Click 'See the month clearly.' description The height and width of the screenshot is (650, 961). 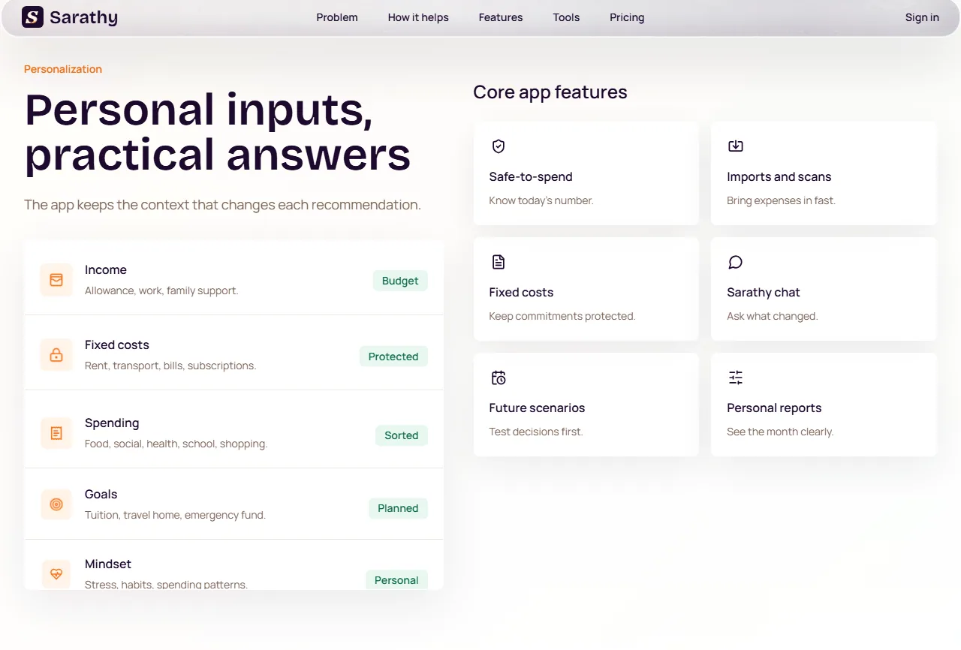(x=780, y=432)
